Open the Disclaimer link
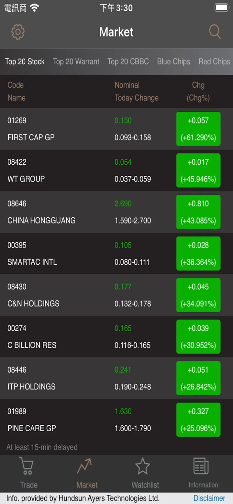The height and width of the screenshot is (504, 233). tap(209, 498)
